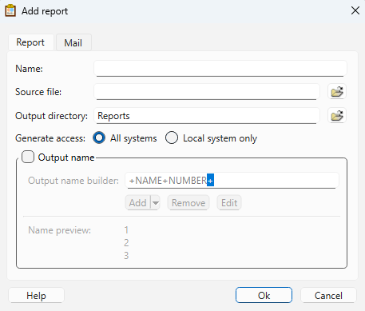Click into Output name builder field
The image size is (365, 311).
coord(232,181)
